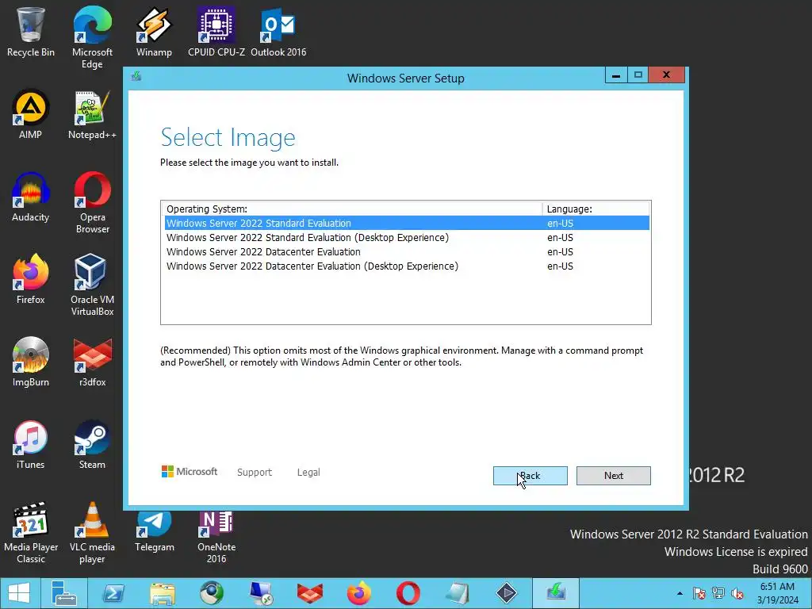
Task: Close the Windows Server Setup window
Action: tap(666, 75)
